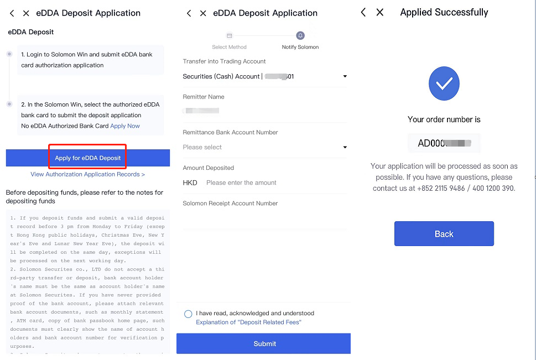The height and width of the screenshot is (360, 536).
Task: Close the Applied Successfully screen
Action: coord(380,12)
